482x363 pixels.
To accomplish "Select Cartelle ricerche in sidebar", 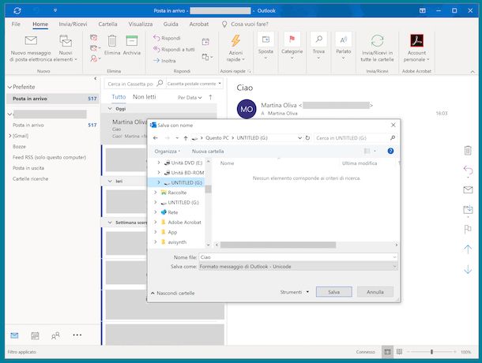I will (31, 178).
